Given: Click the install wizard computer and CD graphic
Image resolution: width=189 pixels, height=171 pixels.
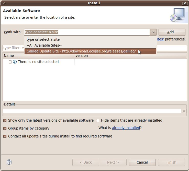Looking at the screenshot, I should click(x=177, y=15).
